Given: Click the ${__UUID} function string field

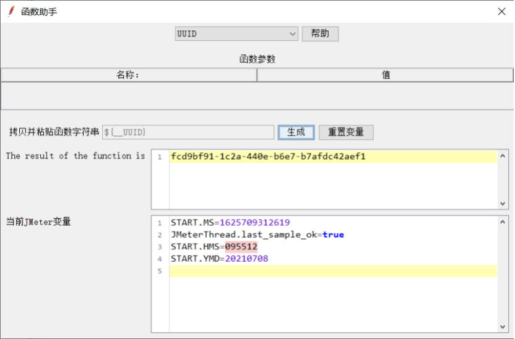Looking at the screenshot, I should pos(188,132).
